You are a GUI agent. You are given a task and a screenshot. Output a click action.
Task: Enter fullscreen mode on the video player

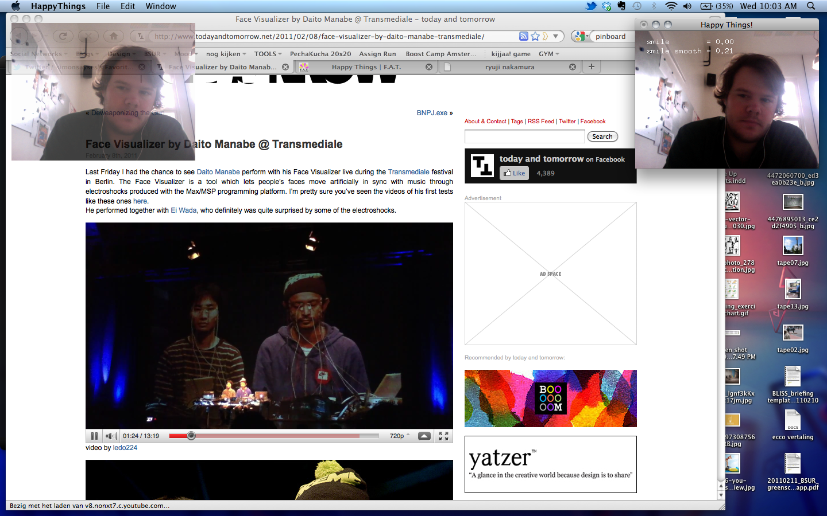[x=443, y=436]
